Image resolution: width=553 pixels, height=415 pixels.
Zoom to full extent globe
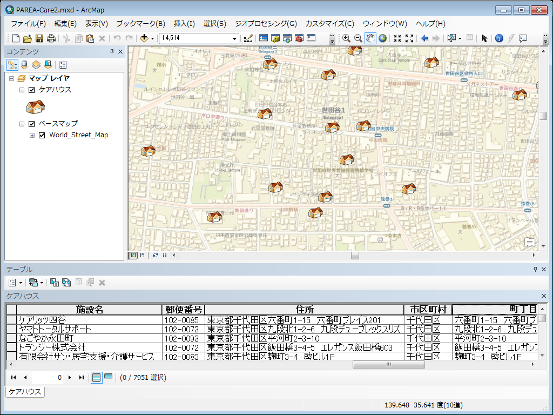coord(382,38)
